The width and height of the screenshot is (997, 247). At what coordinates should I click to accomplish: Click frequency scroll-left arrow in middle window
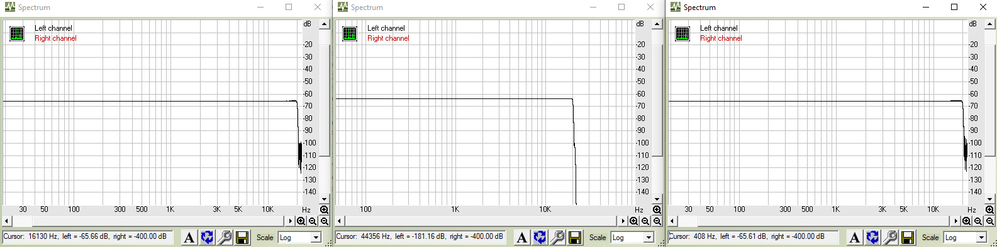coord(340,221)
